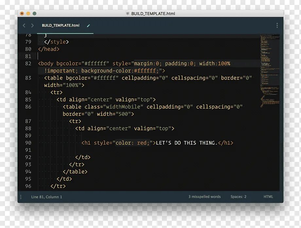Click the closing </head> tag
This screenshot has width=301, height=228.
[49, 49]
